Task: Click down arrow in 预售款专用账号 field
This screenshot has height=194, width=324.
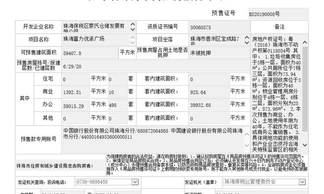Action: (247, 145)
